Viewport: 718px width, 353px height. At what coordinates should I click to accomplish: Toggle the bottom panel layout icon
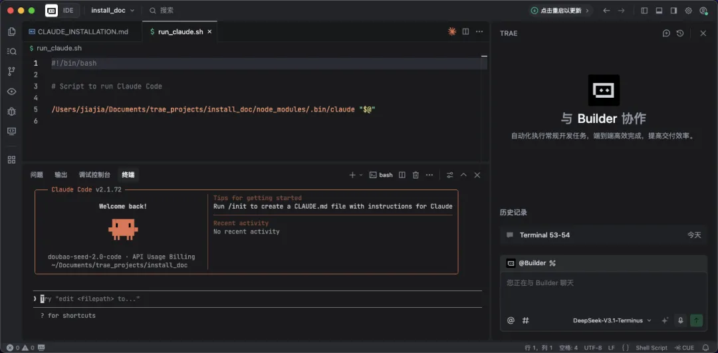point(659,10)
